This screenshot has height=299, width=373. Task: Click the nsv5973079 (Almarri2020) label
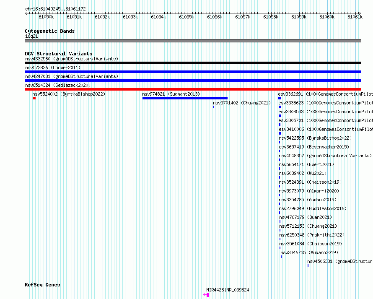[309, 191]
